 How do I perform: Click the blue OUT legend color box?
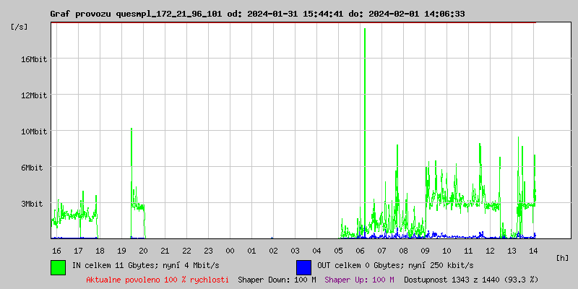coord(303,267)
